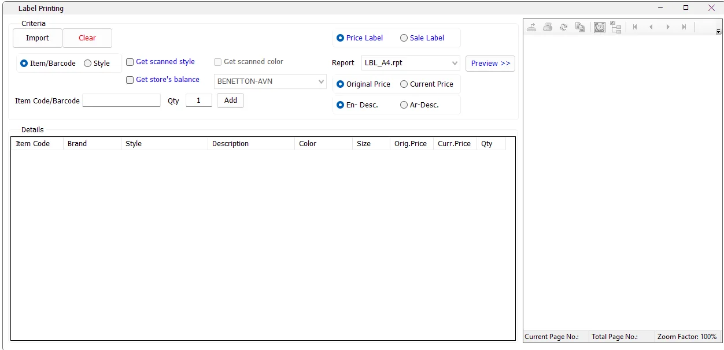Viewport: 724px width, 350px height.
Task: Click the Qty input field
Action: [x=199, y=100]
